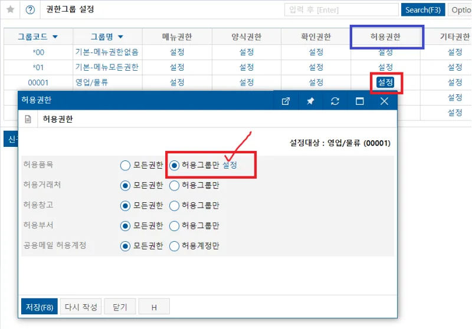Close the 허용권한 popup

pos(384,101)
